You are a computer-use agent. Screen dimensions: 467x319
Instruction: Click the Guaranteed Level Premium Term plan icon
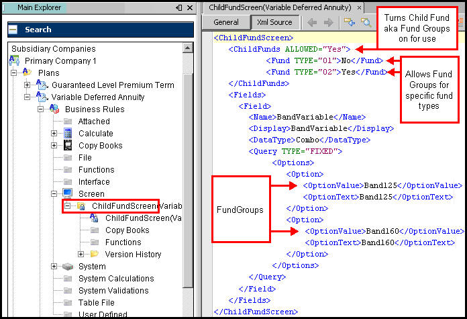coord(42,85)
